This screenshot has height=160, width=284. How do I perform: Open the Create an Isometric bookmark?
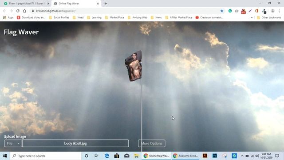[209, 17]
